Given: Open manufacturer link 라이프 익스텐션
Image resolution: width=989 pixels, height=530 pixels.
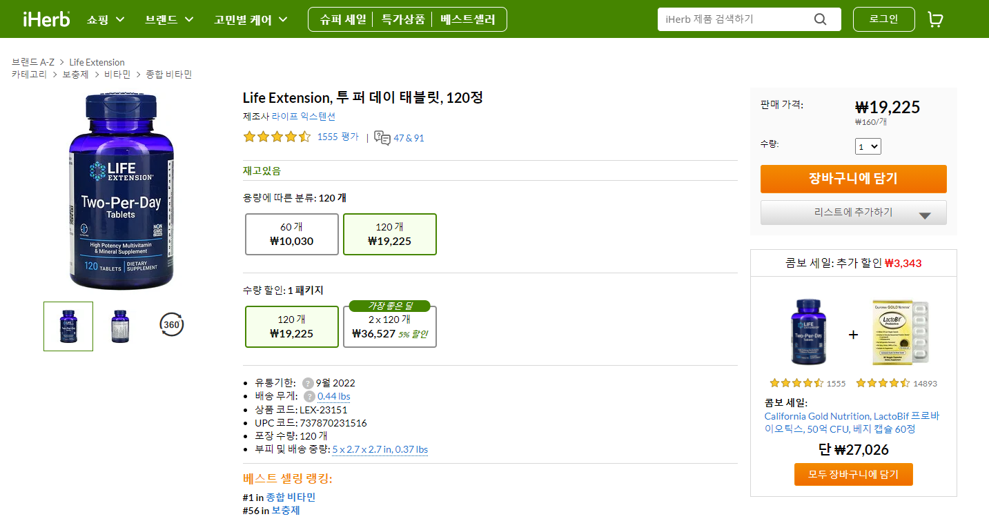Looking at the screenshot, I should click(303, 117).
